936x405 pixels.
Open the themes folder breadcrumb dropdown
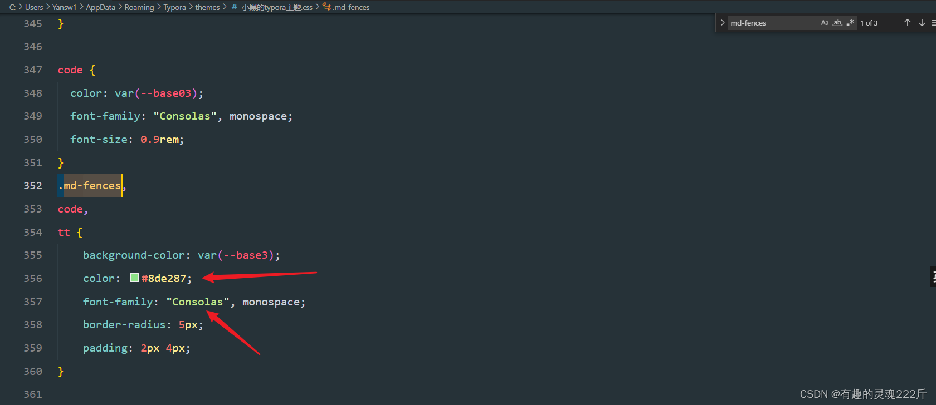point(207,7)
